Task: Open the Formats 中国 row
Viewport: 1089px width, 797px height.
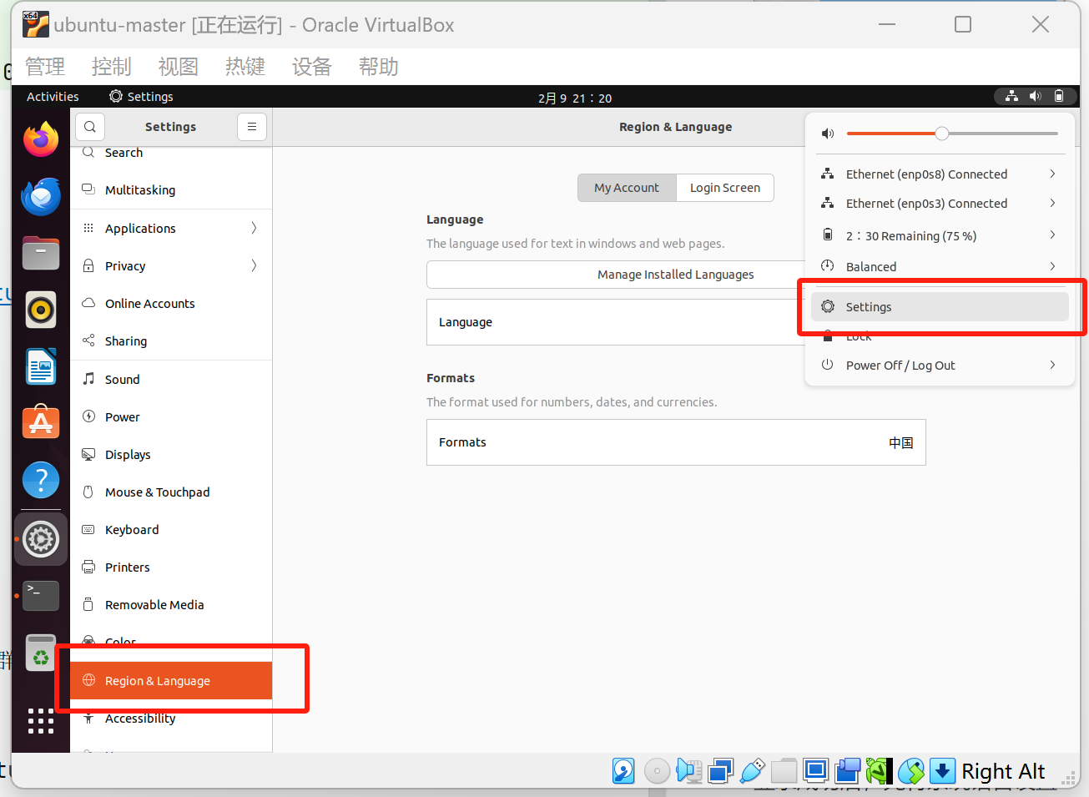Action: click(676, 442)
